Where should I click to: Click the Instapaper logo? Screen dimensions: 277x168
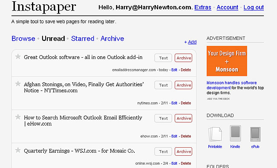pos(44,7)
